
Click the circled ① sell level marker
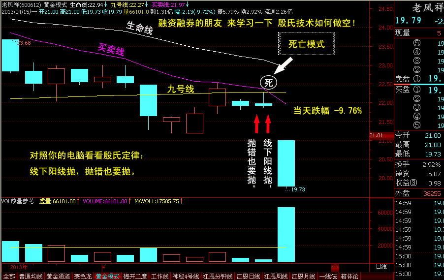click(417, 79)
